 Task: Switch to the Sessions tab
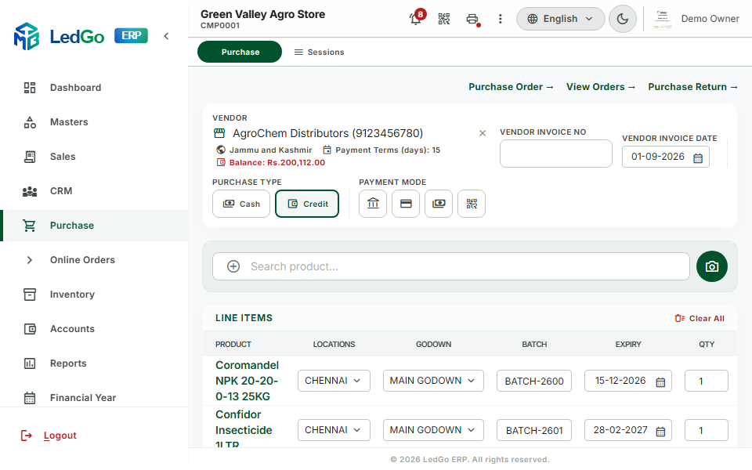click(319, 52)
